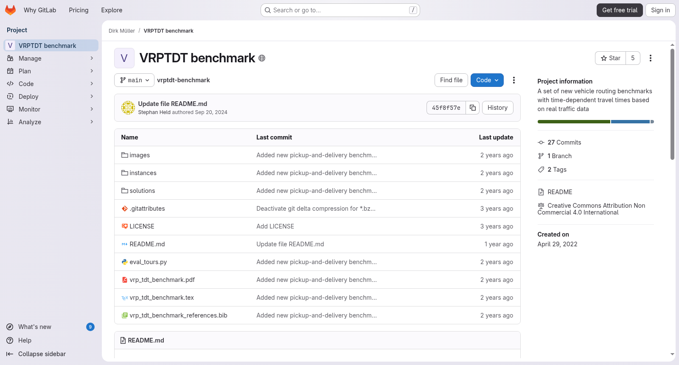Image resolution: width=679 pixels, height=365 pixels.
Task: Focus the Search or go to field
Action: (x=340, y=10)
